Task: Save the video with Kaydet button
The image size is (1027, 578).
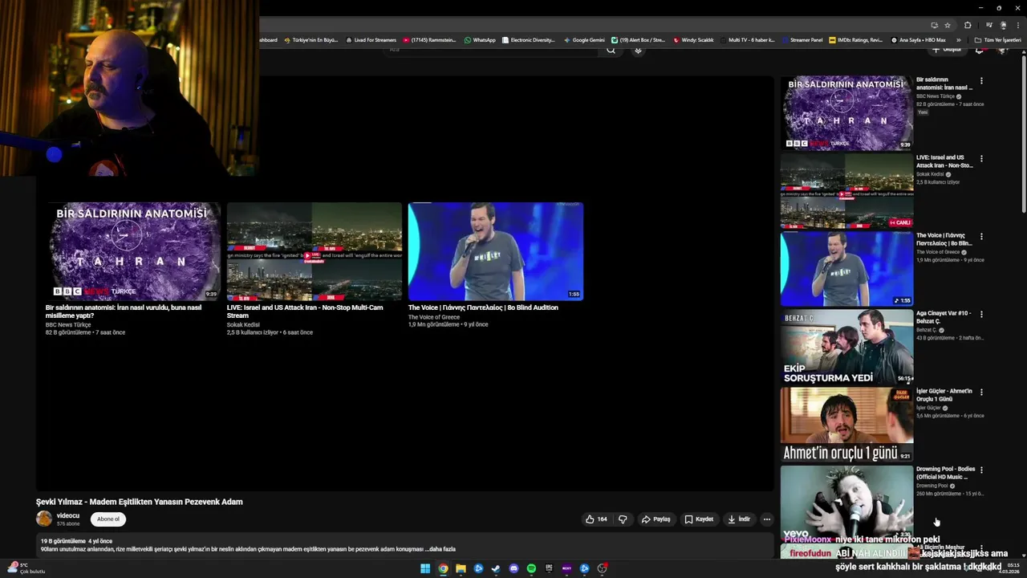Action: pos(698,519)
